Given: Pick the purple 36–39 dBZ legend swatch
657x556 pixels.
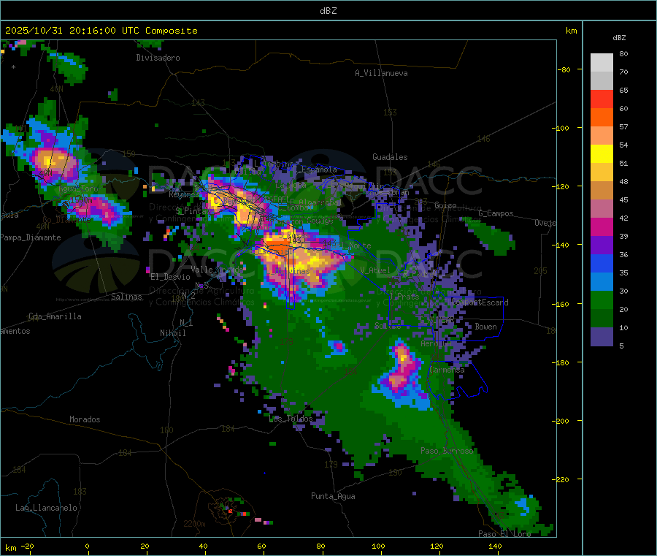Looking at the screenshot, I should tap(602, 245).
